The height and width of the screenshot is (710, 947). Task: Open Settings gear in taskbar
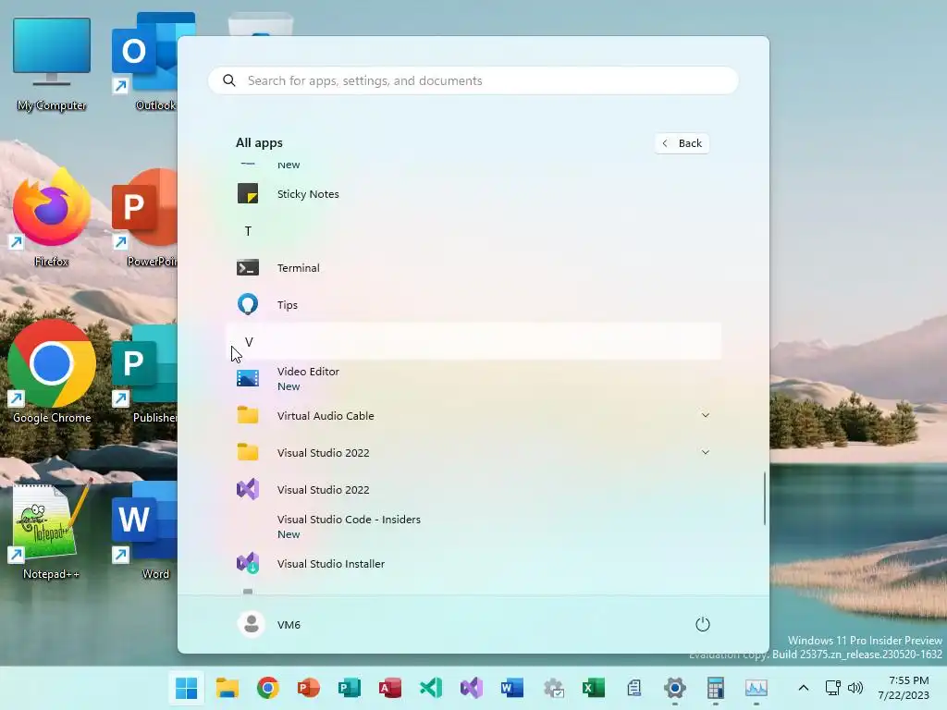pos(674,688)
